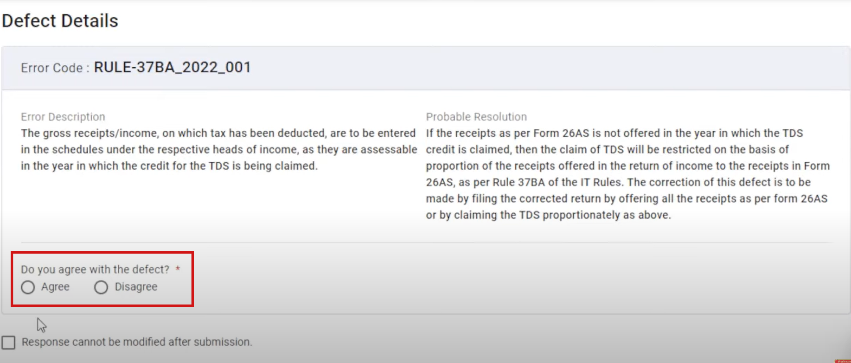The image size is (851, 363).
Task: Click the error description paragraph about gross receipts
Action: [x=218, y=150]
